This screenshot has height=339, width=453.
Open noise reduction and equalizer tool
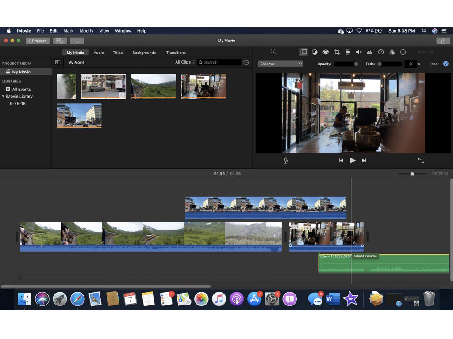pos(370,52)
